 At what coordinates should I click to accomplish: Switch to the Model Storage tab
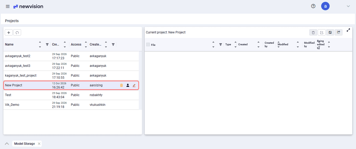coord(25,144)
